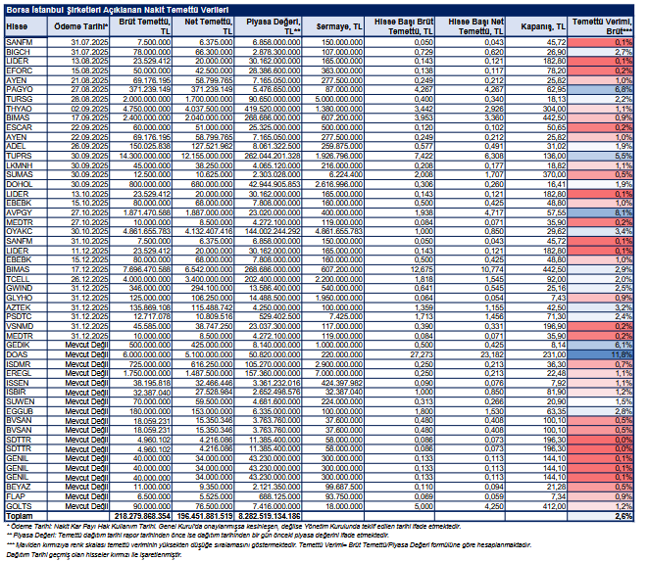Click the OYAKC ticker cell
This screenshot has width=648, height=561.
point(26,232)
